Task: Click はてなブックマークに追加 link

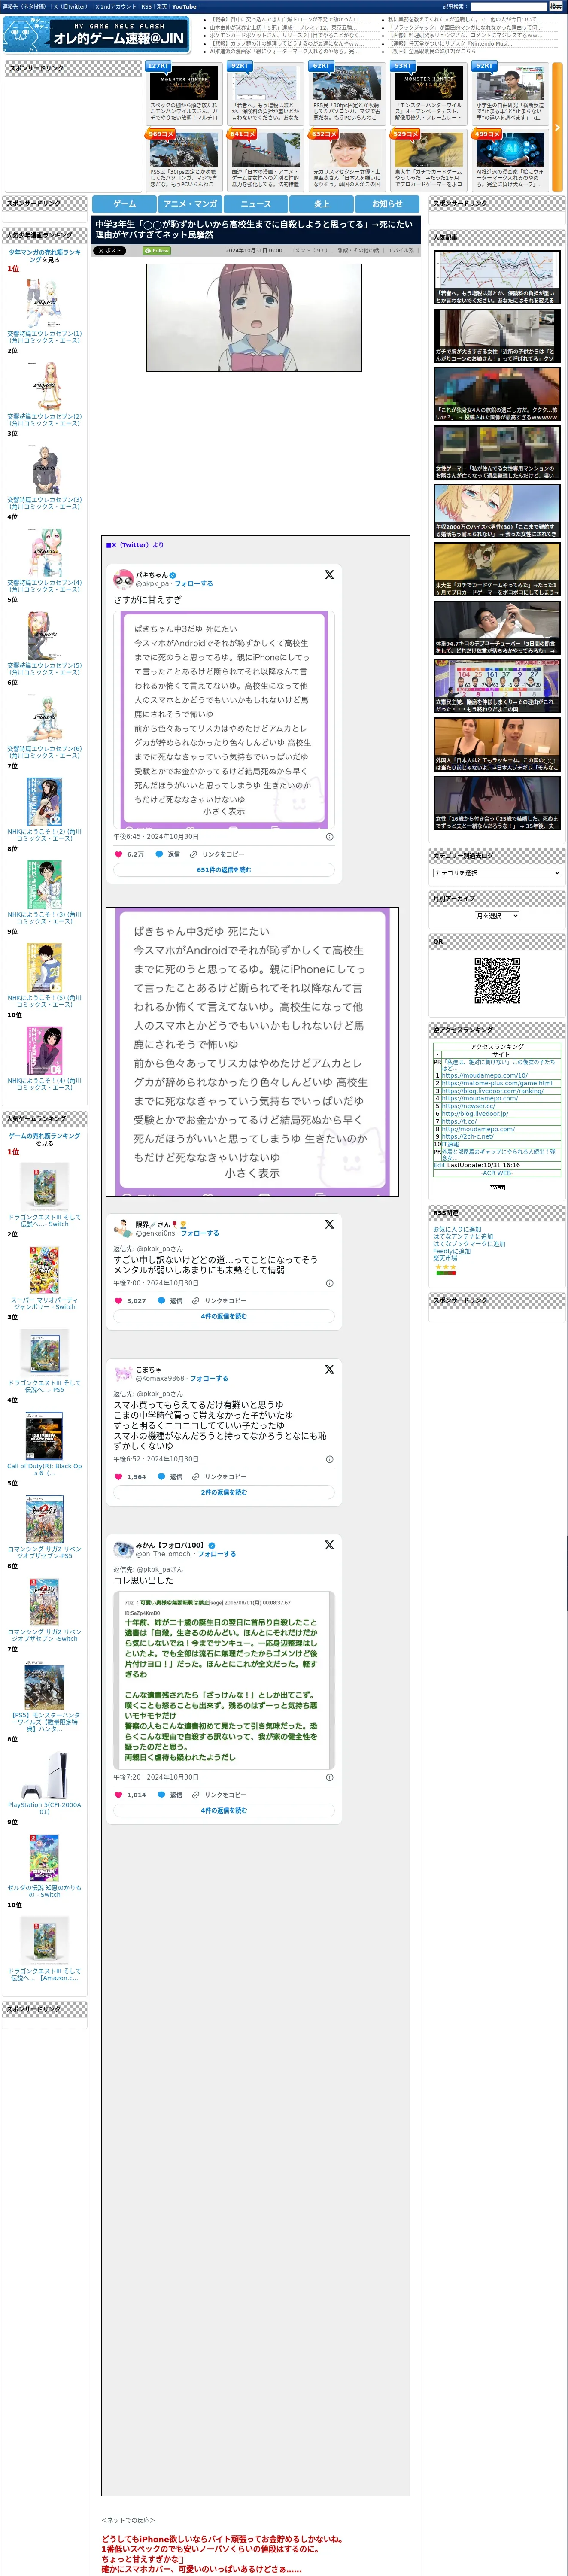Action: tap(469, 1244)
